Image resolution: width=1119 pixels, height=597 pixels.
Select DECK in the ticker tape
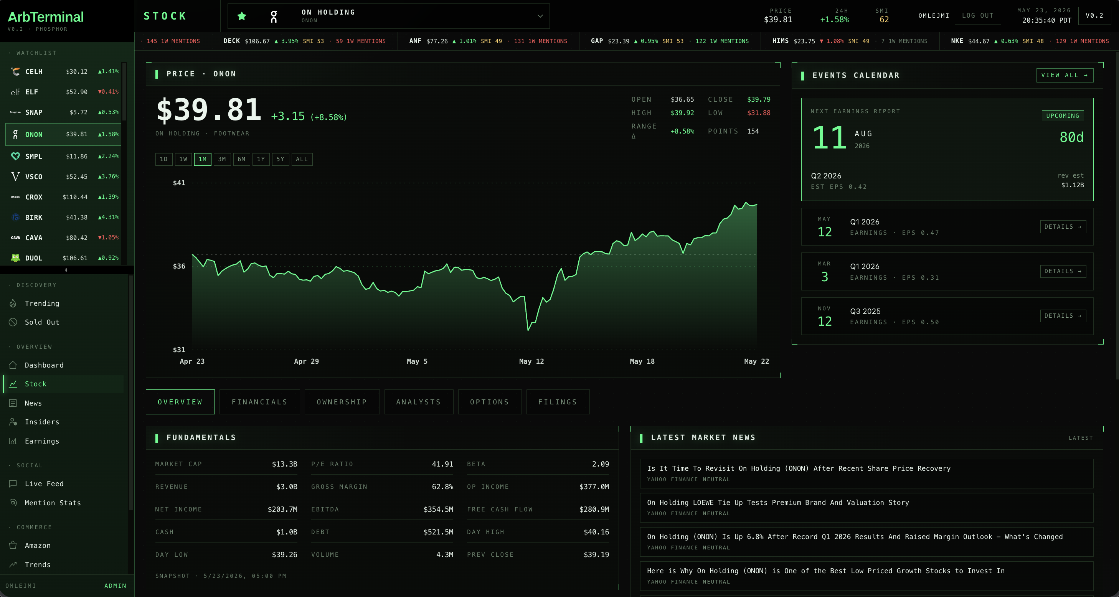305,41
